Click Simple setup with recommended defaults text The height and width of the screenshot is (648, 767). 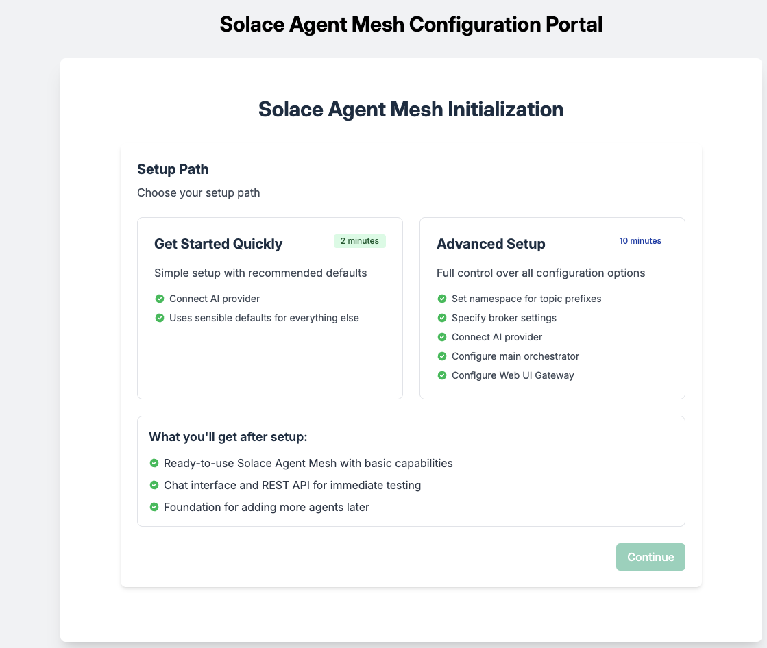pyautogui.click(x=260, y=273)
